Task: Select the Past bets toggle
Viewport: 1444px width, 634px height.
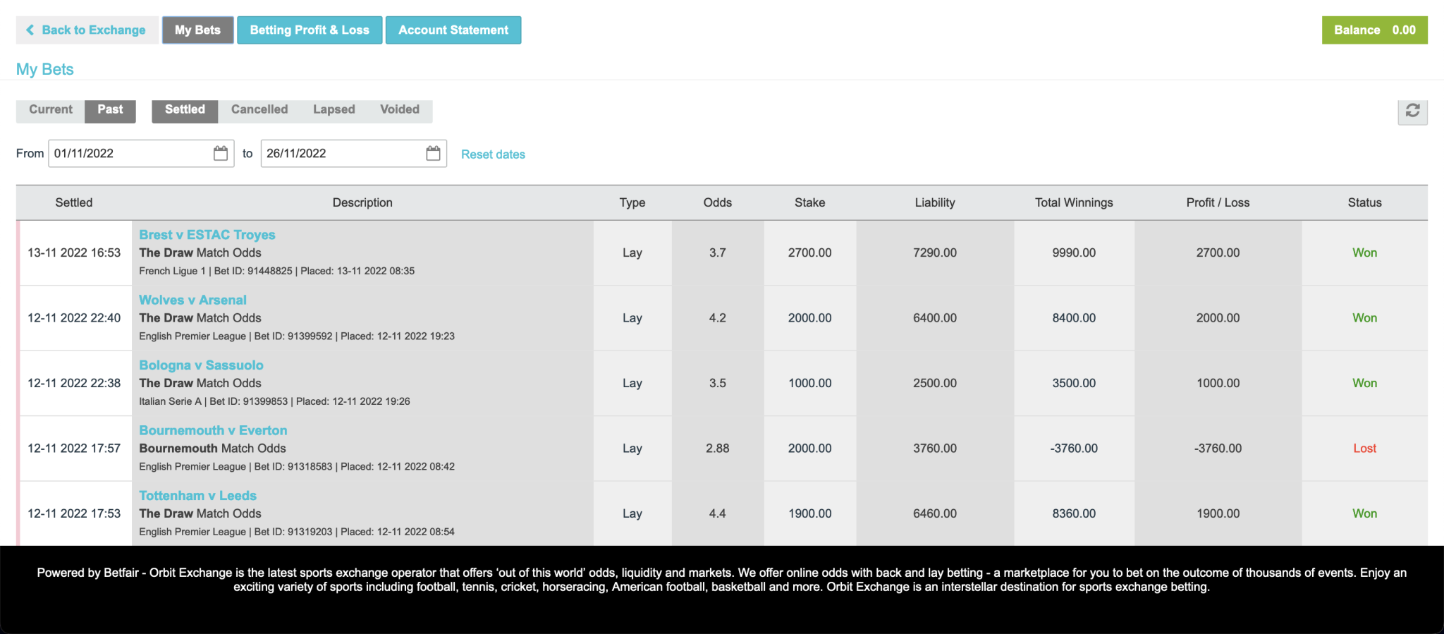Action: 110,109
